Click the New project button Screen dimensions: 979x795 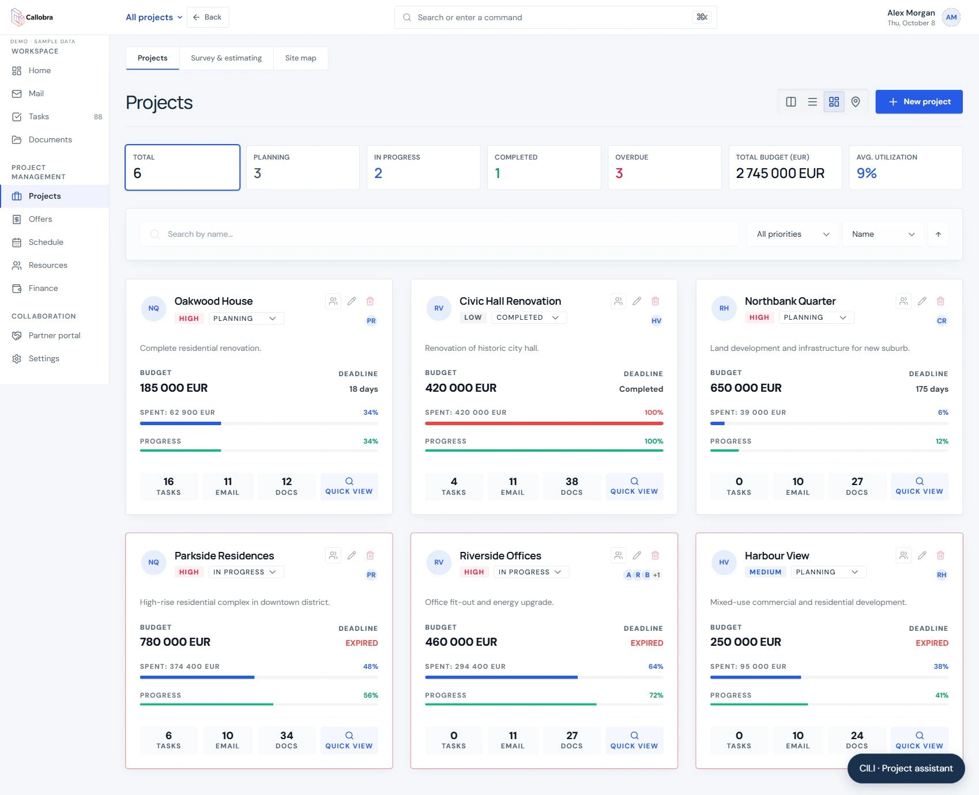click(x=919, y=102)
